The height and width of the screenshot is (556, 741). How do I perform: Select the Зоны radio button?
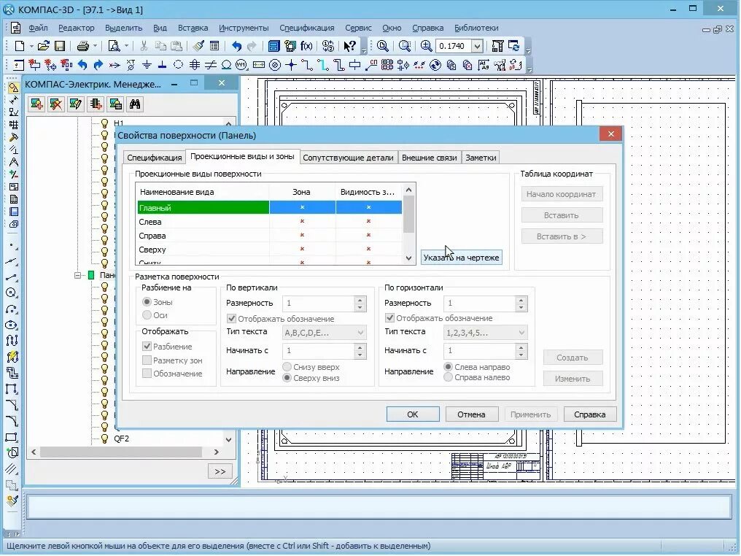pyautogui.click(x=147, y=301)
